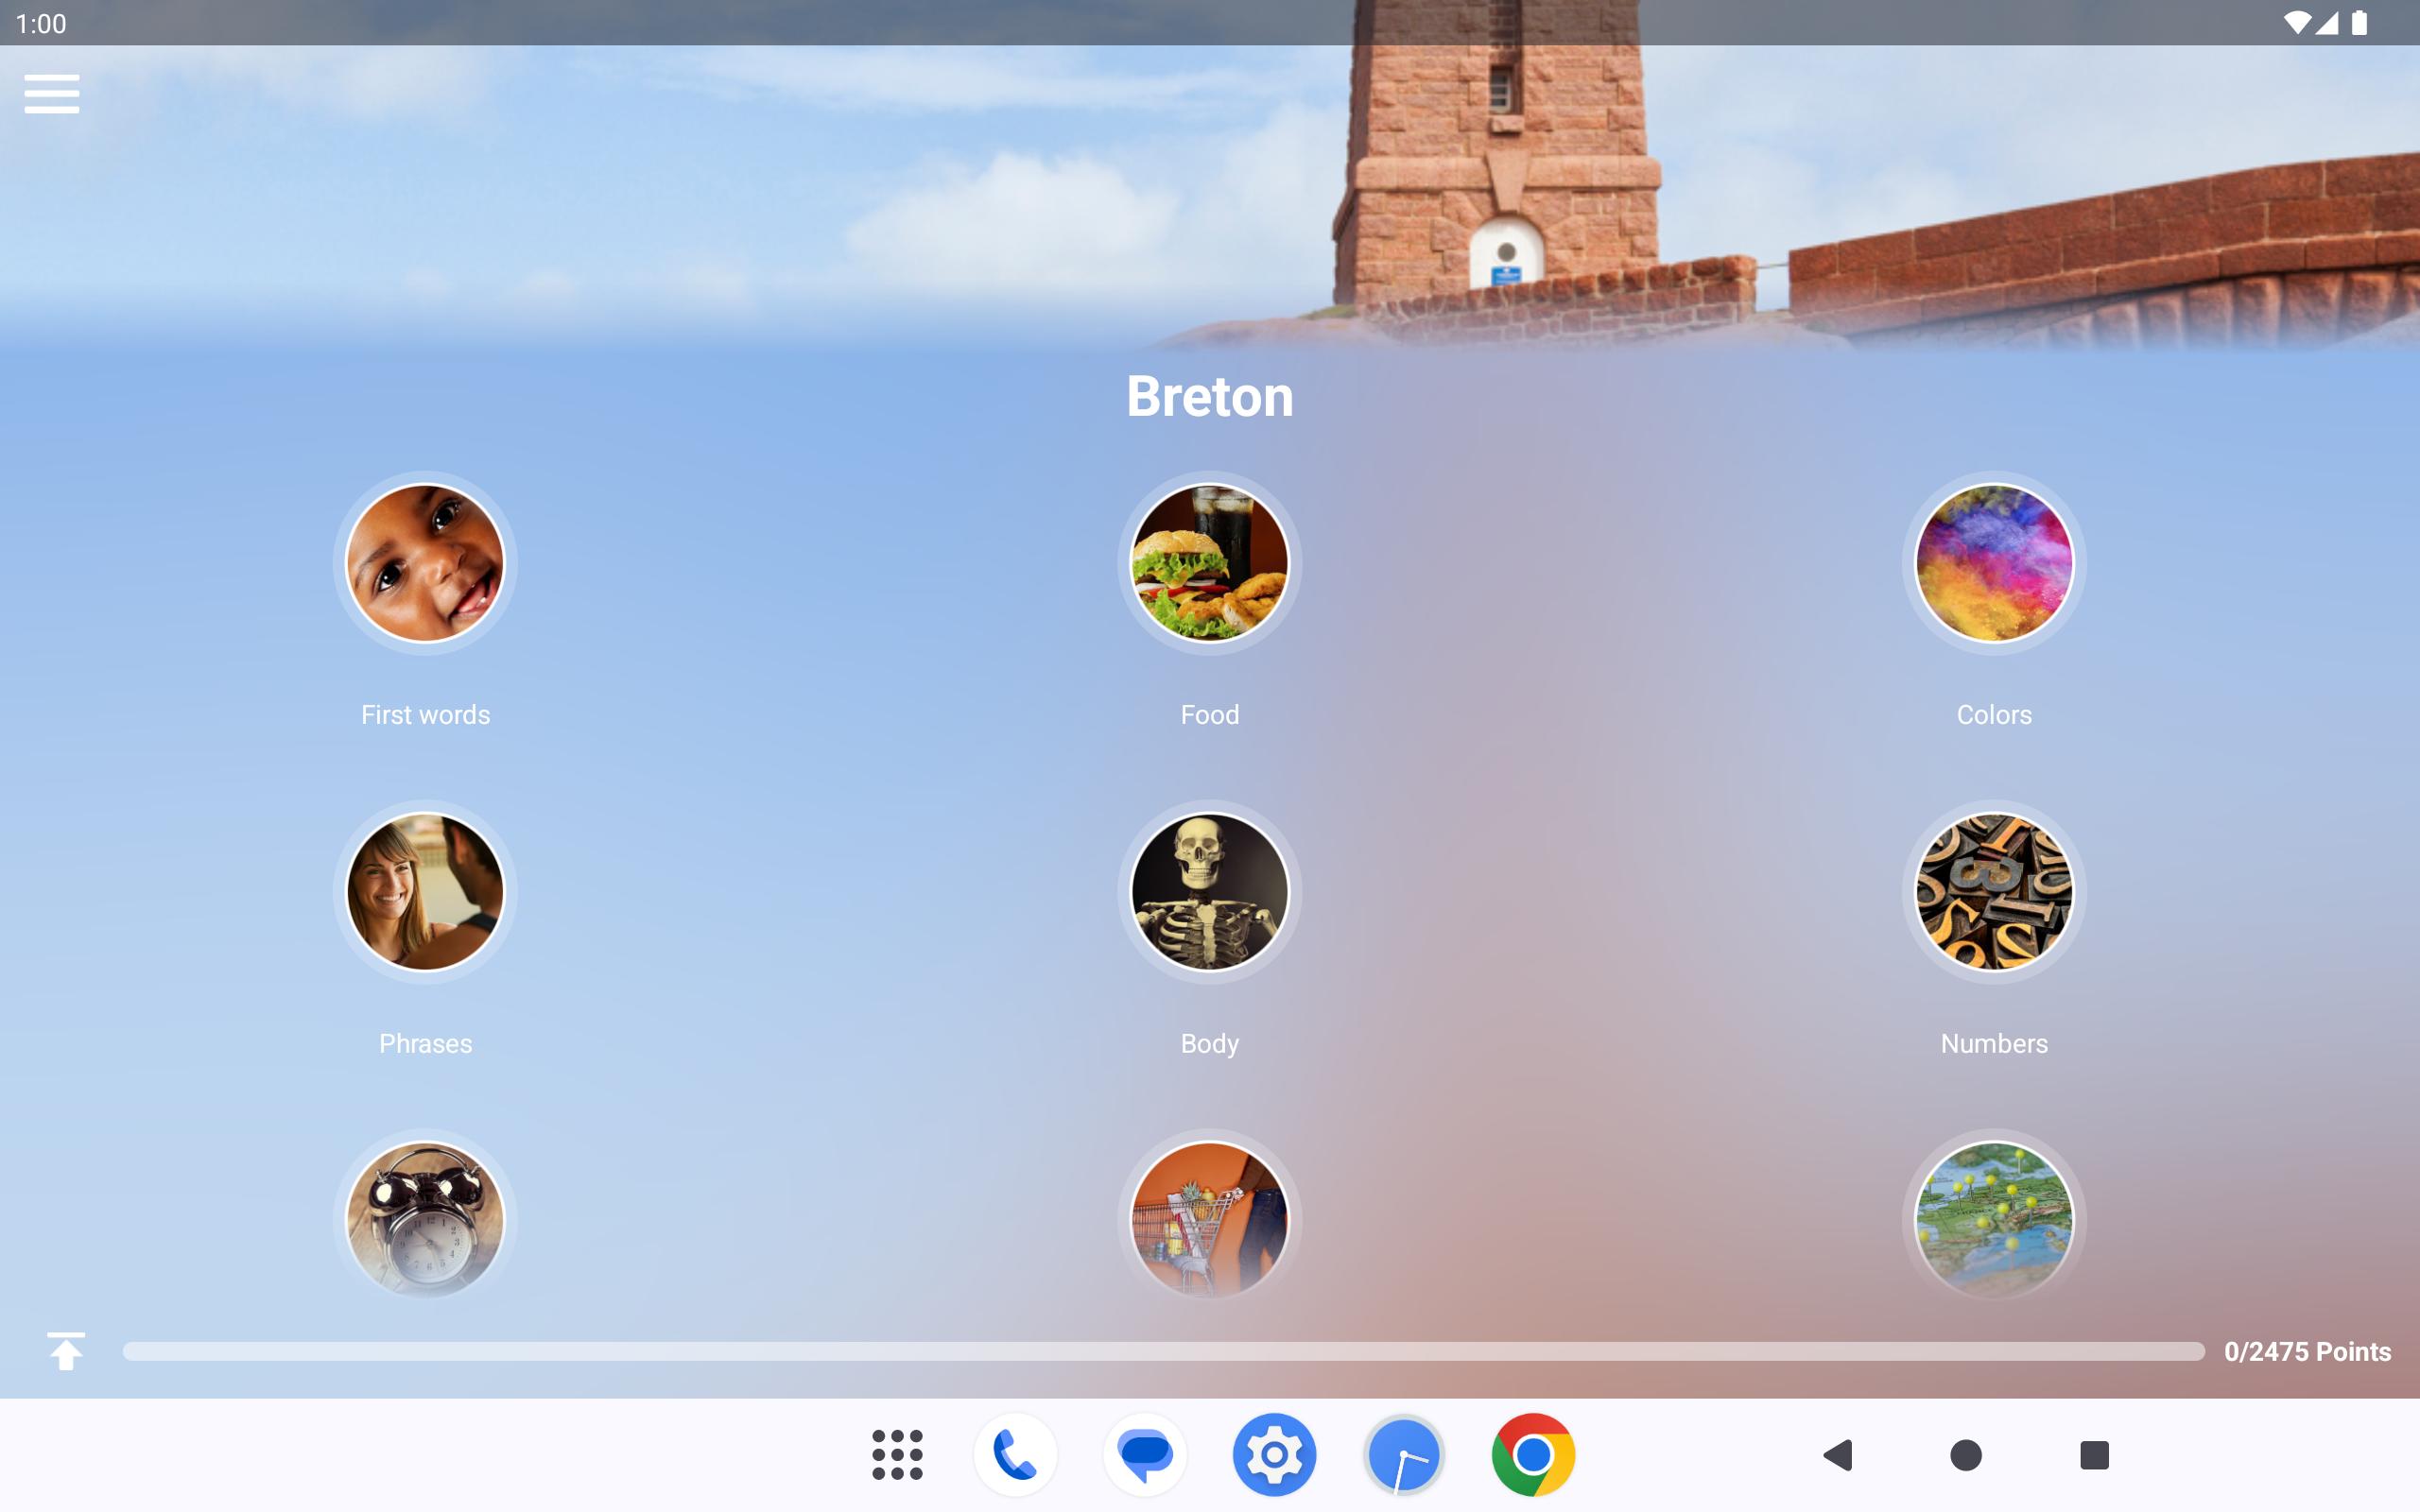Select the 'Numbers' label

click(1994, 1044)
